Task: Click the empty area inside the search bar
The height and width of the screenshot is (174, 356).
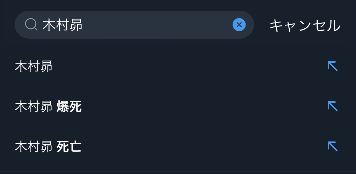Action: tap(158, 25)
